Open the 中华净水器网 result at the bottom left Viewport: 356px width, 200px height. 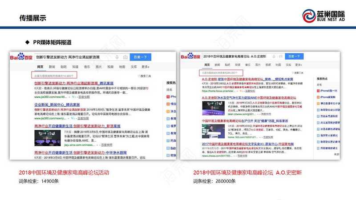tap(81, 152)
